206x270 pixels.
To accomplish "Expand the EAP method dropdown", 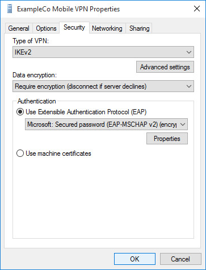I will (106, 124).
